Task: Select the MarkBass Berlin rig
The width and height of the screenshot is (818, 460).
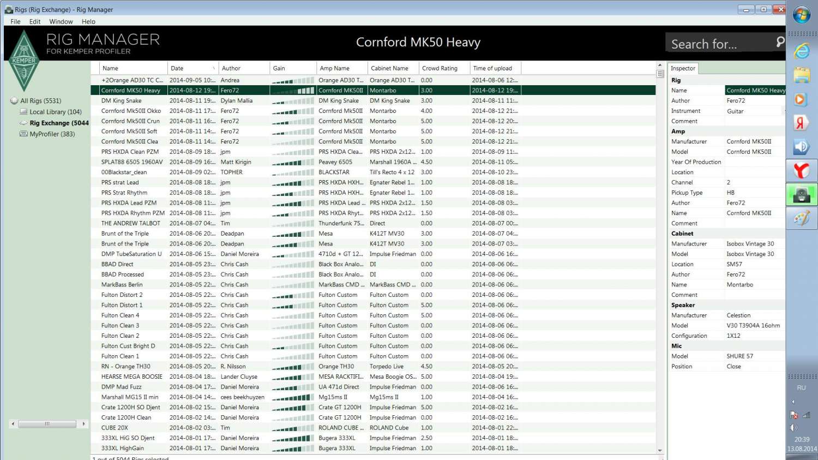Action: (373, 285)
